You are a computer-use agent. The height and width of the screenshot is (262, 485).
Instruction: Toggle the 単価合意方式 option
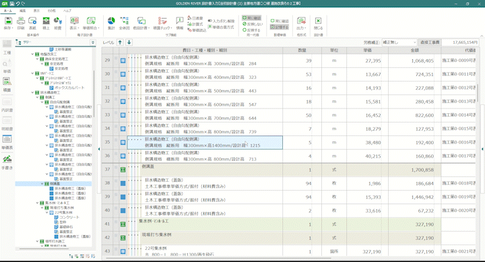[221, 27]
